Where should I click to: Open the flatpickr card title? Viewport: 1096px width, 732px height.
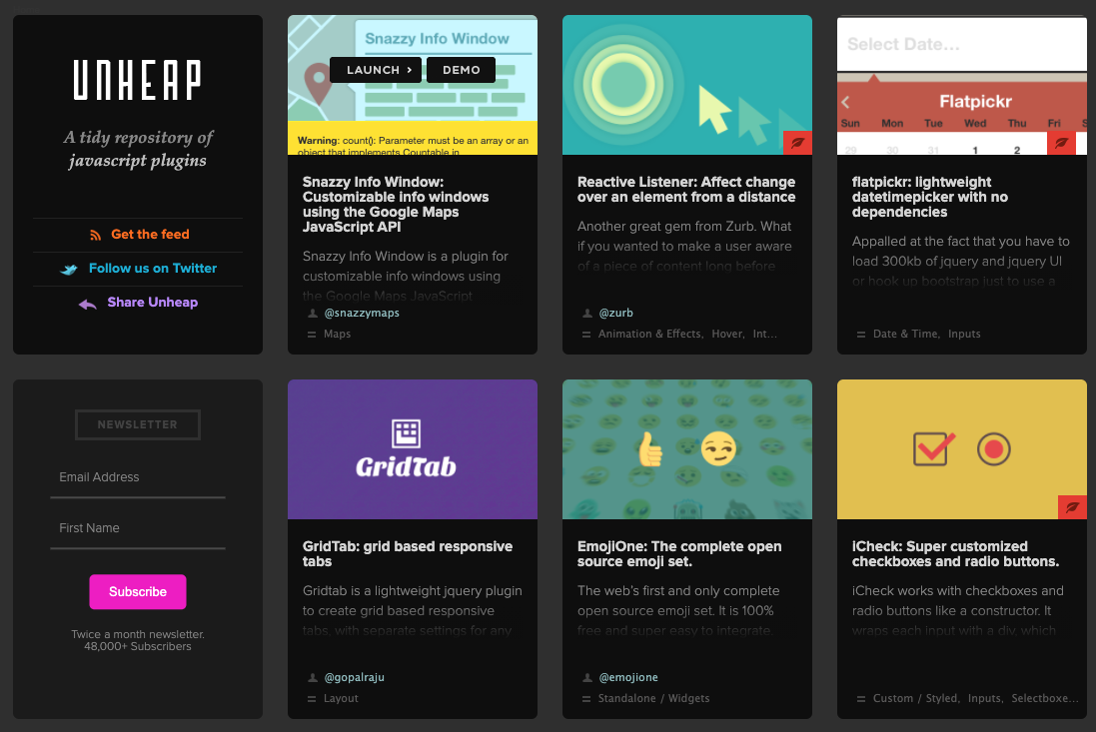click(929, 197)
